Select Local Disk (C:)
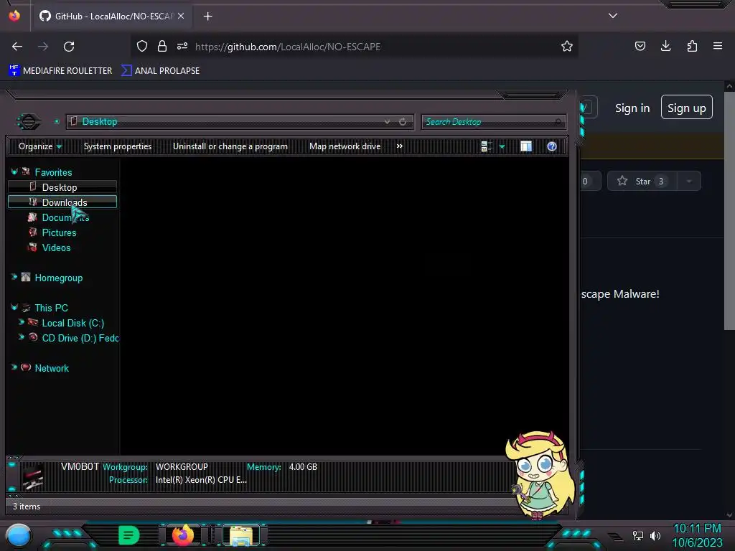Image resolution: width=735 pixels, height=551 pixels. (x=72, y=324)
